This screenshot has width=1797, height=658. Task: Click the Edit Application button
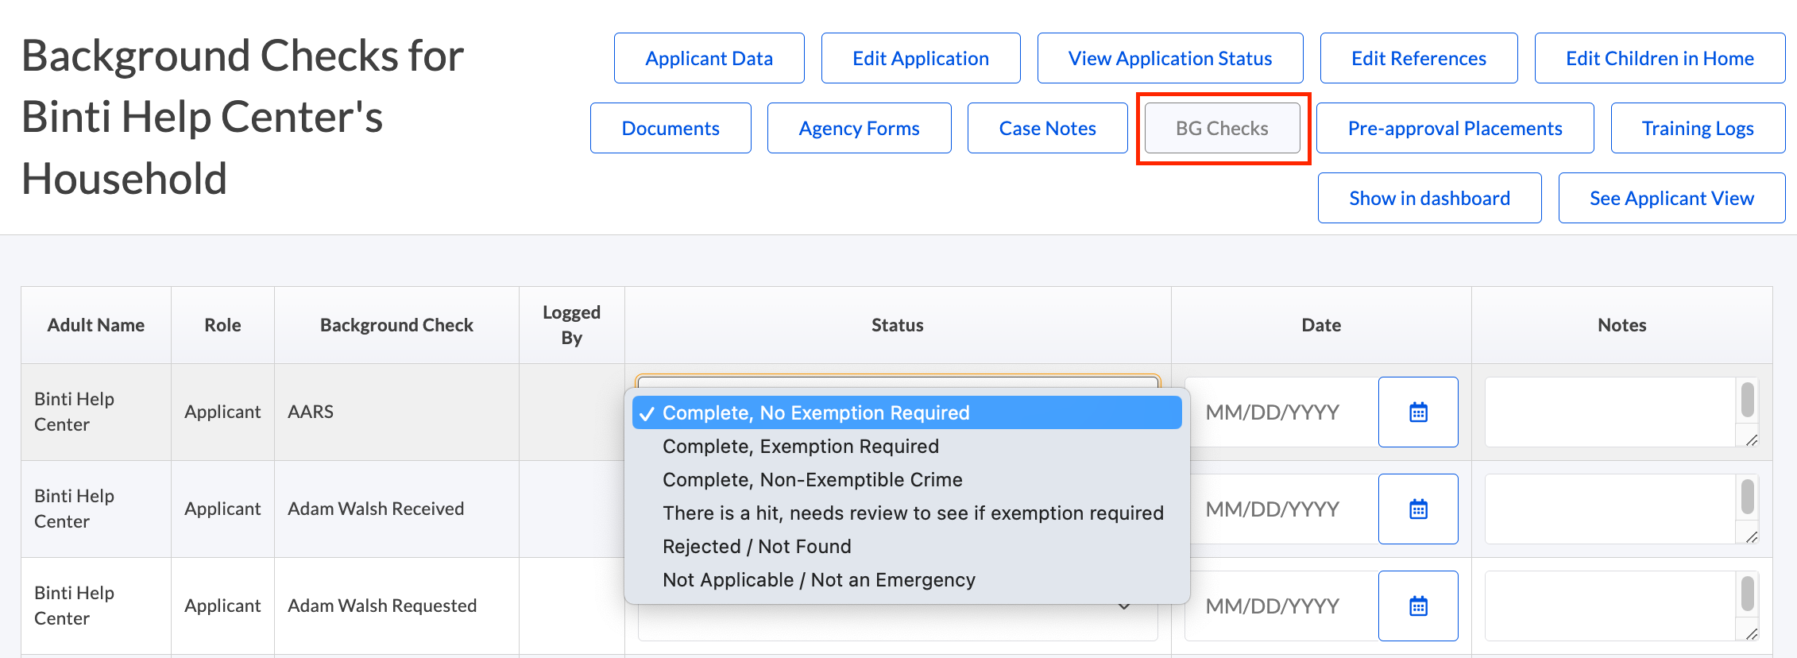(920, 59)
